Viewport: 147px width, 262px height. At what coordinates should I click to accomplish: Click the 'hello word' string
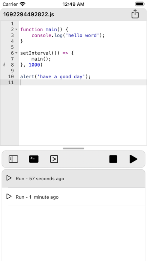82,35
